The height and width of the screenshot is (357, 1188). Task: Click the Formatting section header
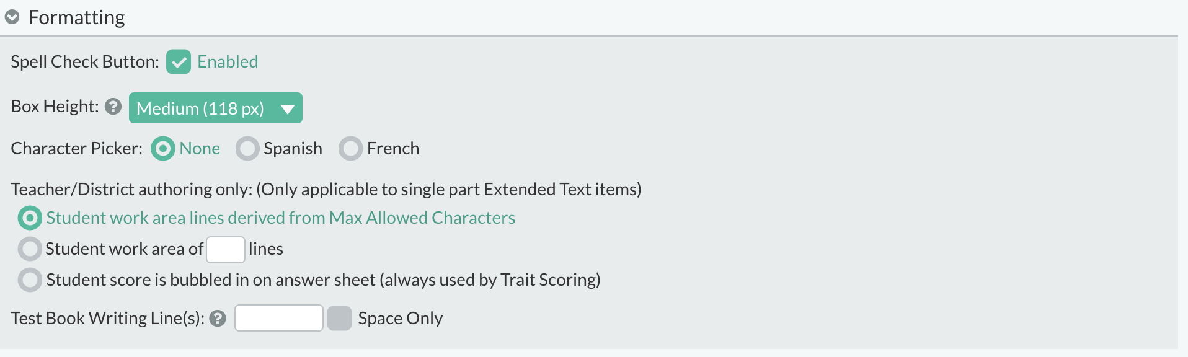[77, 17]
